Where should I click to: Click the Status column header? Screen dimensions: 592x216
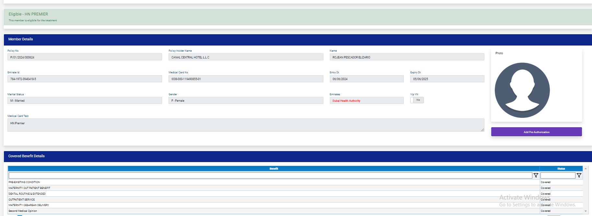[561, 169]
